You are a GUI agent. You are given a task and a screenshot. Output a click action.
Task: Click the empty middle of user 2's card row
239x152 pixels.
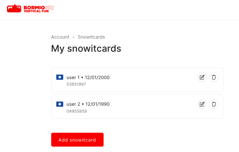pos(152,107)
